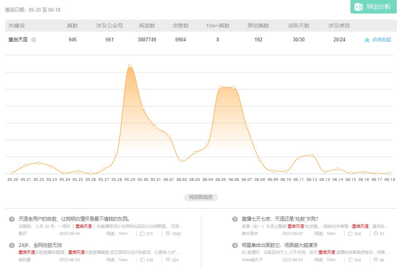
Task: Click the 导出分析 export button
Action: 374,6
